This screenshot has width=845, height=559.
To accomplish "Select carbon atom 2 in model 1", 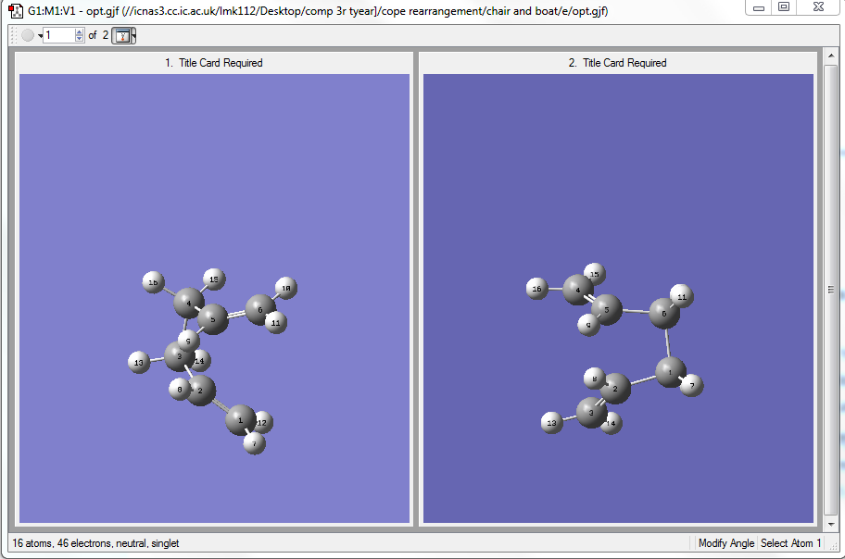I will coord(200,391).
